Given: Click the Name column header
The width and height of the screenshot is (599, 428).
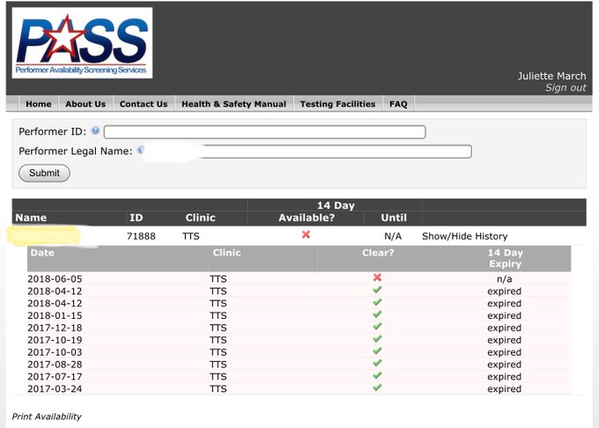Looking at the screenshot, I should [31, 218].
